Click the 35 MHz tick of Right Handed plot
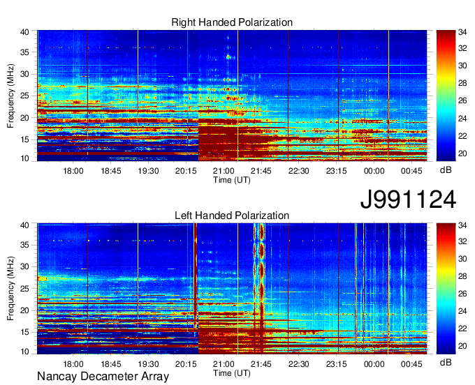Viewport: 475px width, 385px height. point(24,52)
